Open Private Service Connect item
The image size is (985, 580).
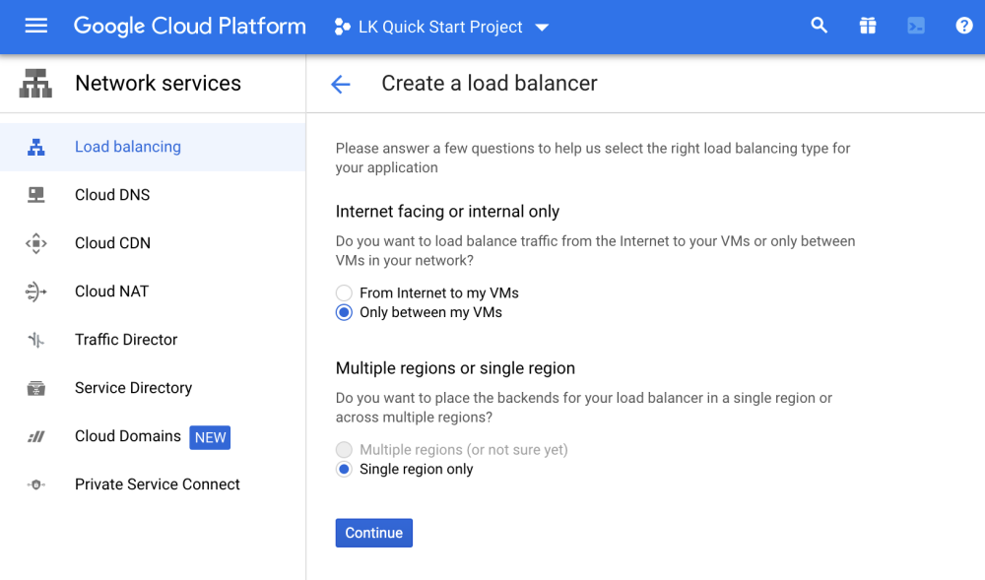tap(158, 484)
